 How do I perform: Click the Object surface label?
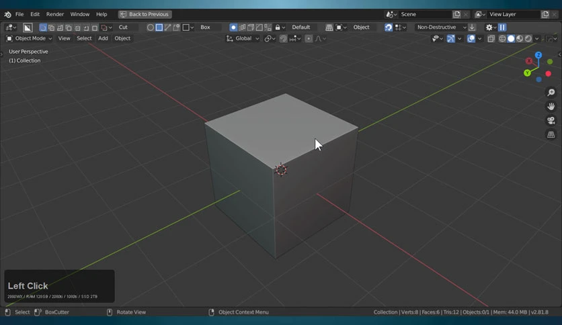click(361, 28)
